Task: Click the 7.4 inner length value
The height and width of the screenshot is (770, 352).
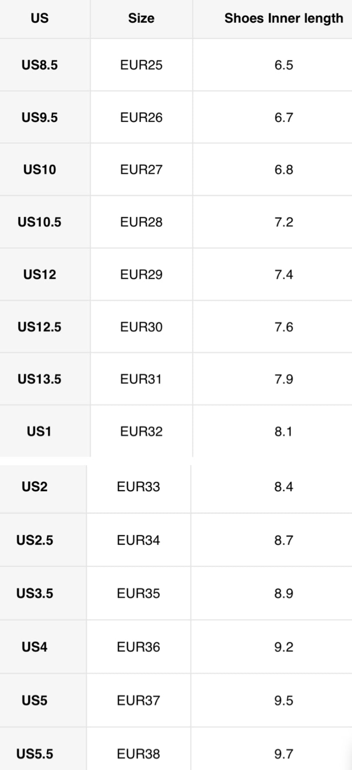Action: 284,275
